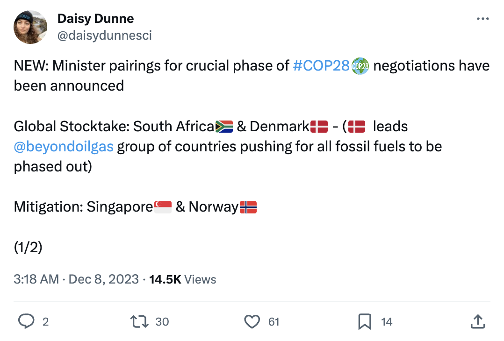Click the Daisy Dunne display name
Screen dimensions: 504x341
[x=95, y=18]
